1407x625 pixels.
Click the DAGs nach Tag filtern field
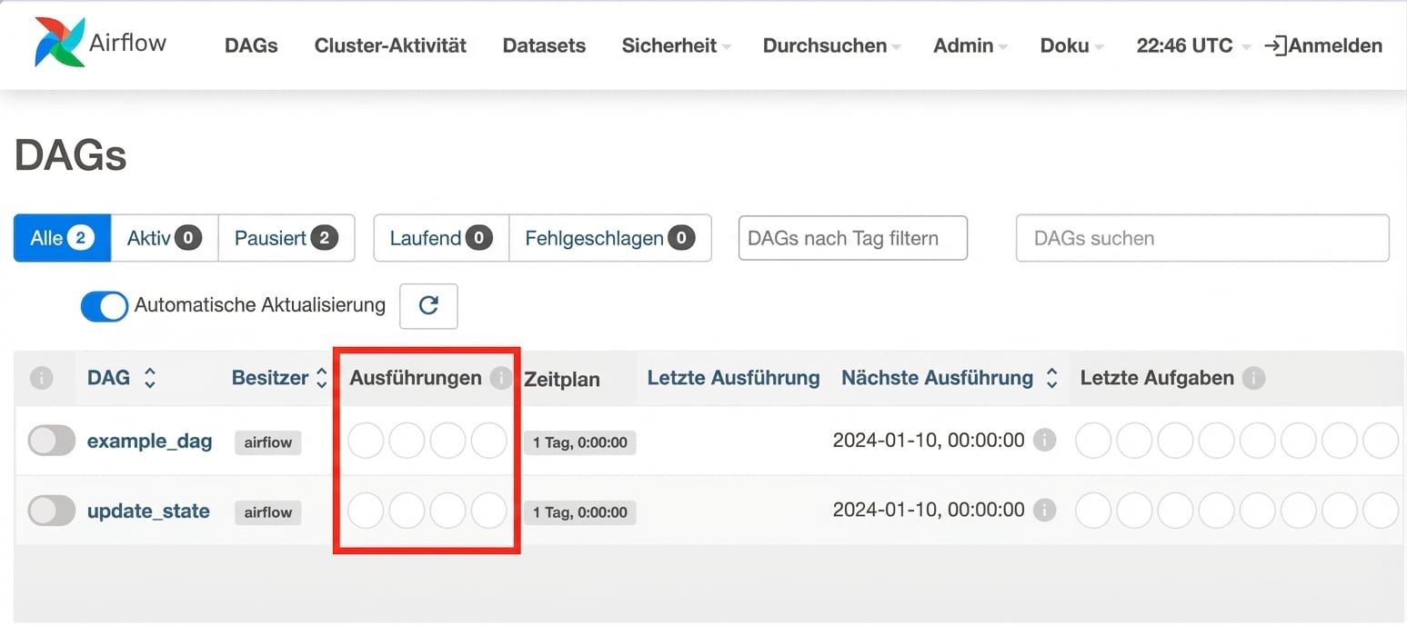(853, 238)
